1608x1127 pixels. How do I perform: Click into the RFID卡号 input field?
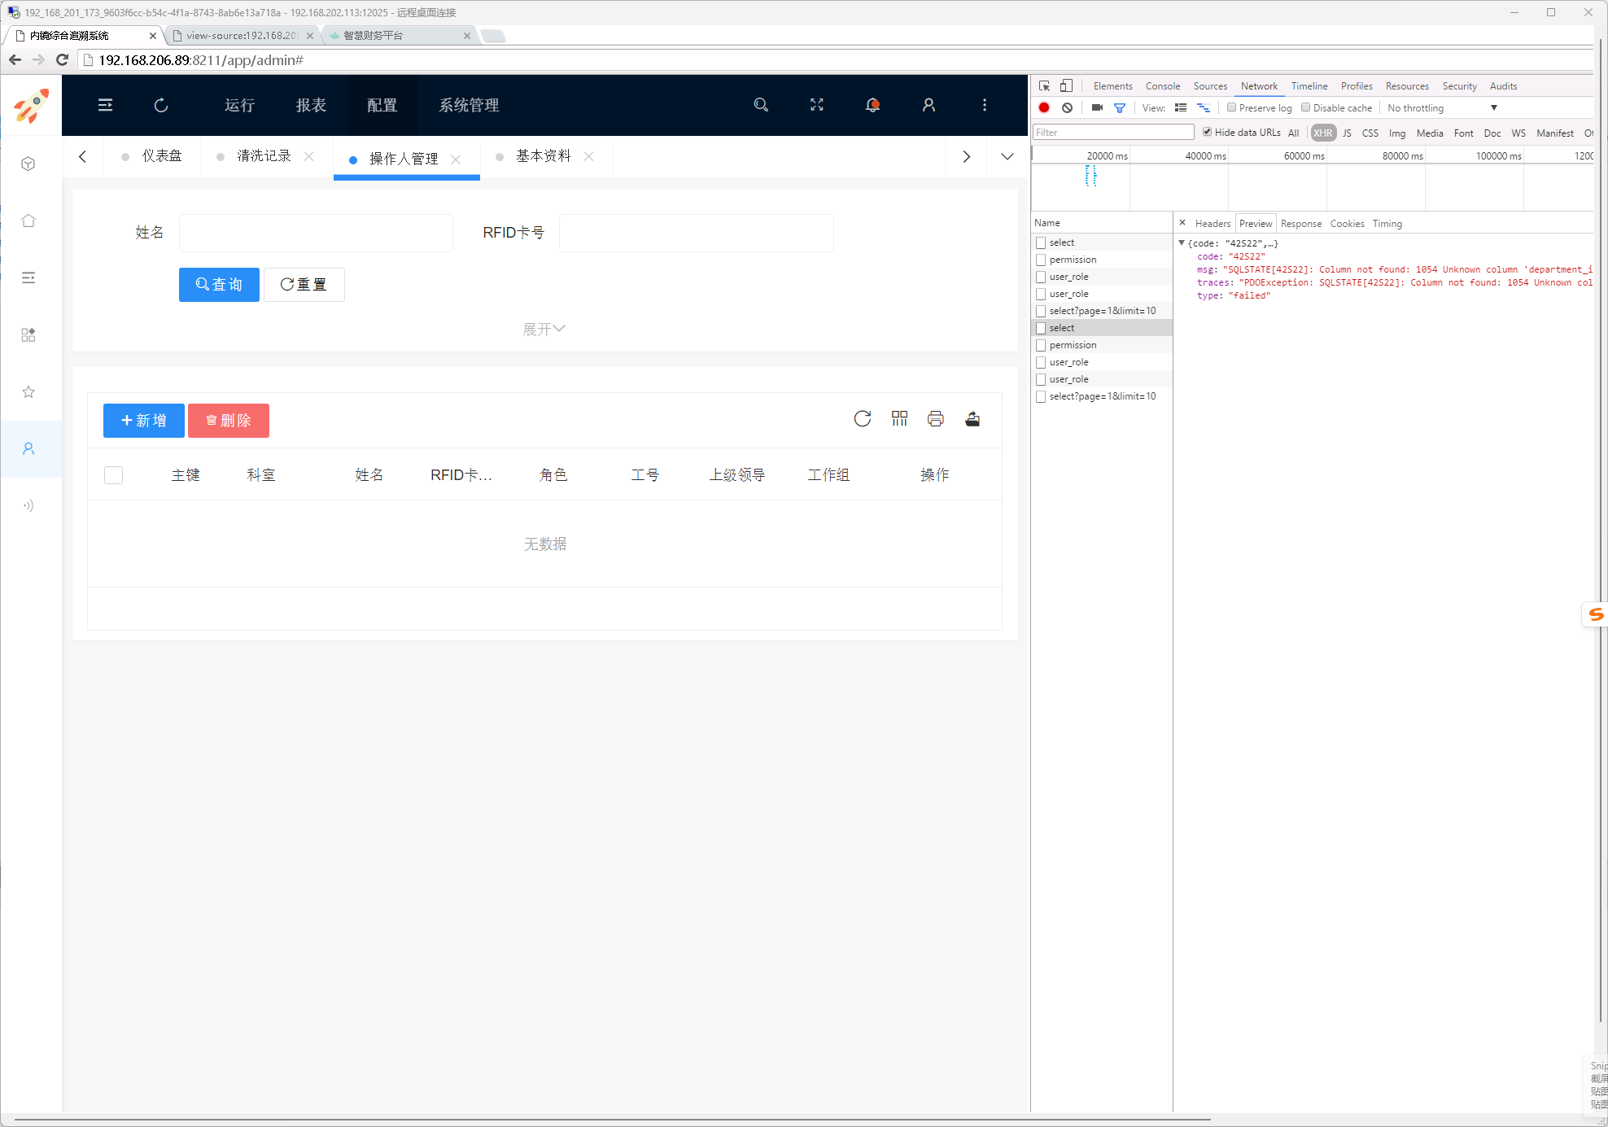click(697, 233)
